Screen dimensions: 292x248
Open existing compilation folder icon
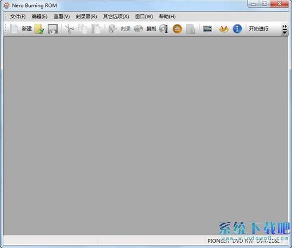click(x=39, y=29)
